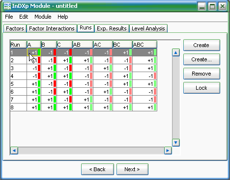230x180 pixels.
Task: Select run number 8 row label
Action: 18,107
